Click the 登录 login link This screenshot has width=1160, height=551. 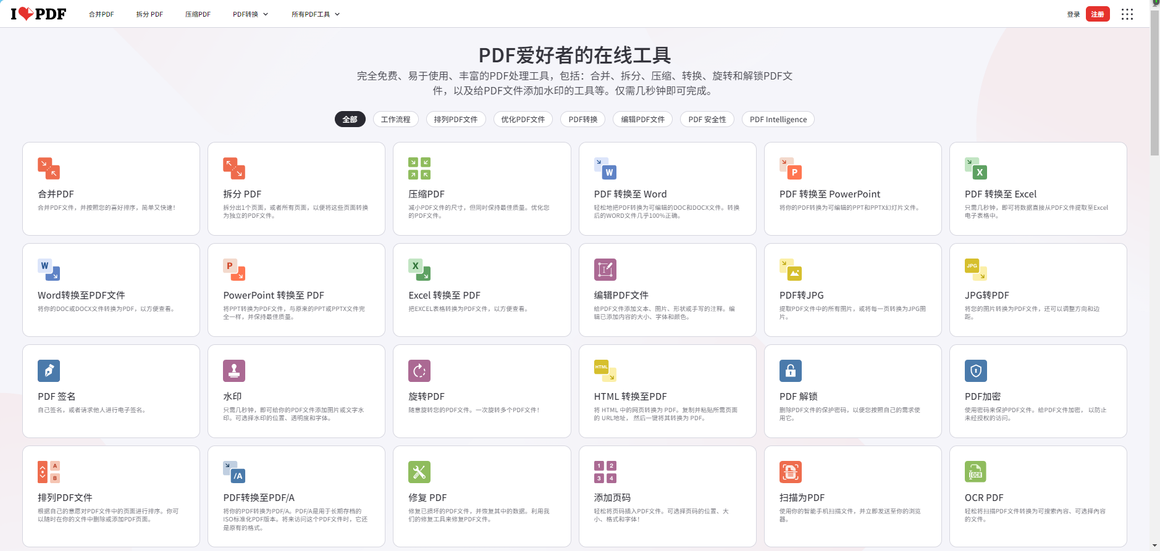1074,14
